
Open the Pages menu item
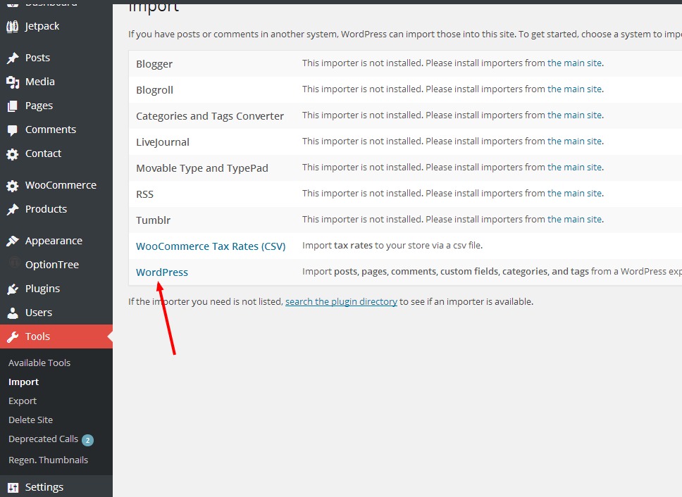39,106
